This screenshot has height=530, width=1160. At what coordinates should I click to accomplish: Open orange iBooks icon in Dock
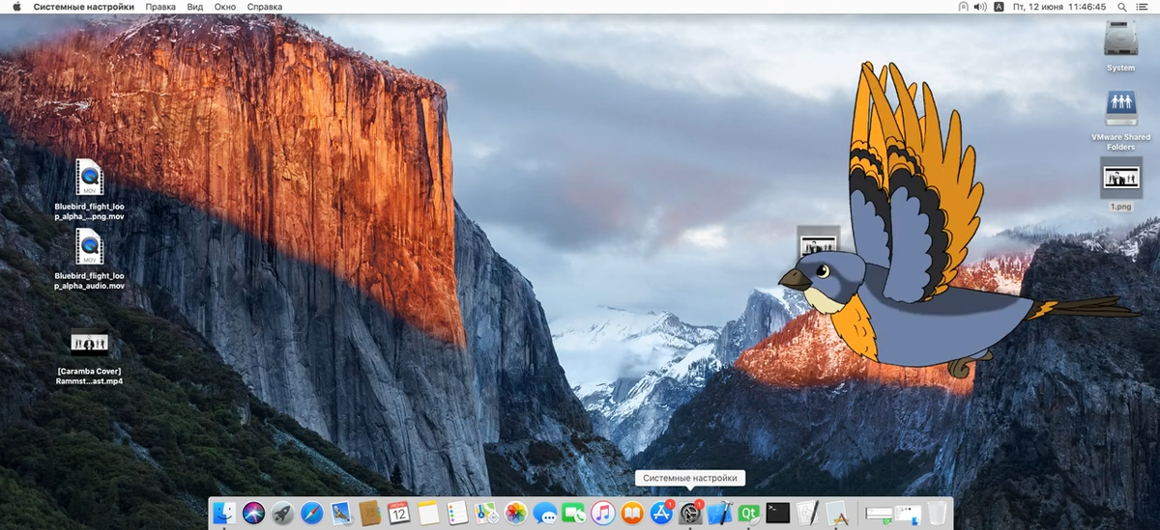(631, 513)
